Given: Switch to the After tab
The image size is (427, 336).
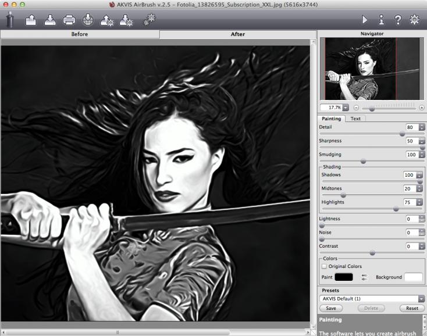Looking at the screenshot, I should pos(238,34).
